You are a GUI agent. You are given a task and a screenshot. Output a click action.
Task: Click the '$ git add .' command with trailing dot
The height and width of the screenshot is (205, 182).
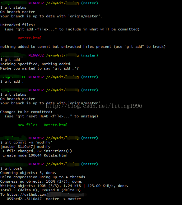[12, 81]
